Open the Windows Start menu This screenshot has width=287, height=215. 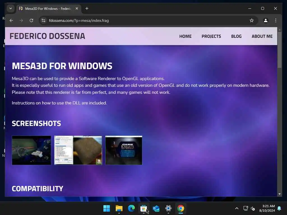(107, 208)
